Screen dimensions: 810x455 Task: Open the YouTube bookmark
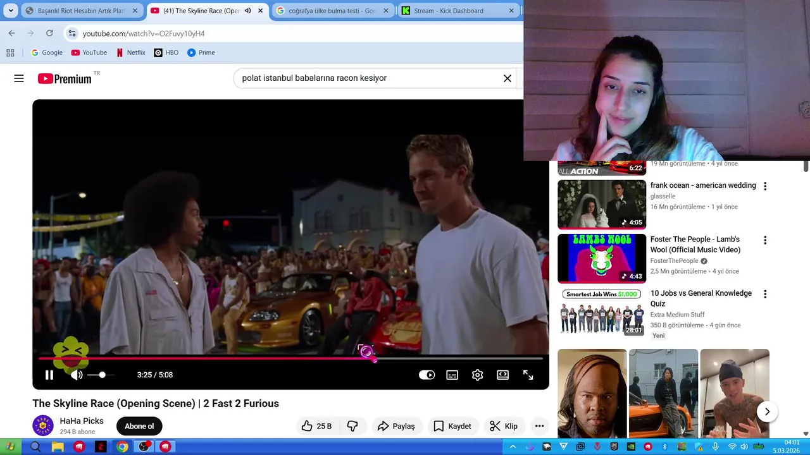pyautogui.click(x=89, y=52)
